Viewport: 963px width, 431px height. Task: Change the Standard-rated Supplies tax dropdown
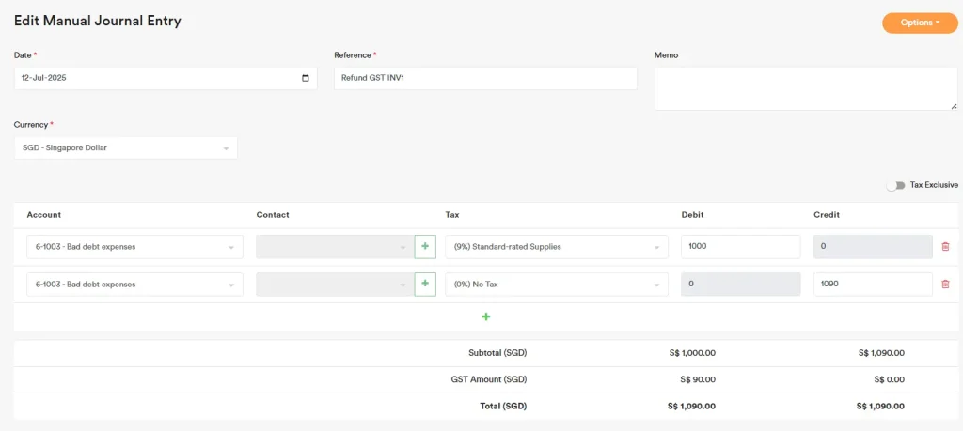pyautogui.click(x=557, y=247)
